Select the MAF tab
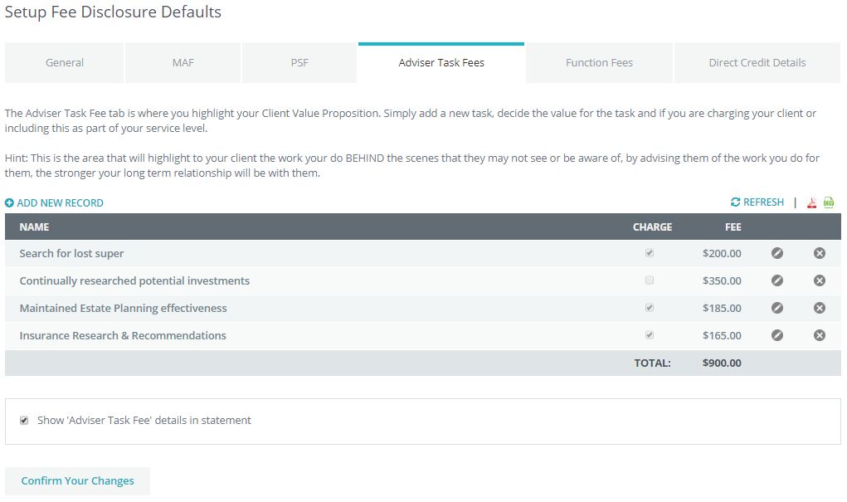 (183, 63)
